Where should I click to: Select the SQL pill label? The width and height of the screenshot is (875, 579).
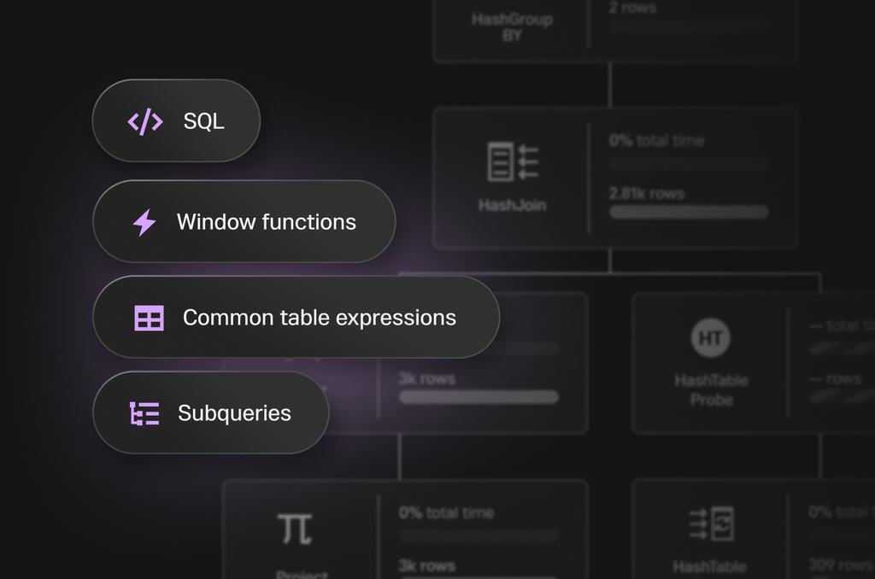203,121
